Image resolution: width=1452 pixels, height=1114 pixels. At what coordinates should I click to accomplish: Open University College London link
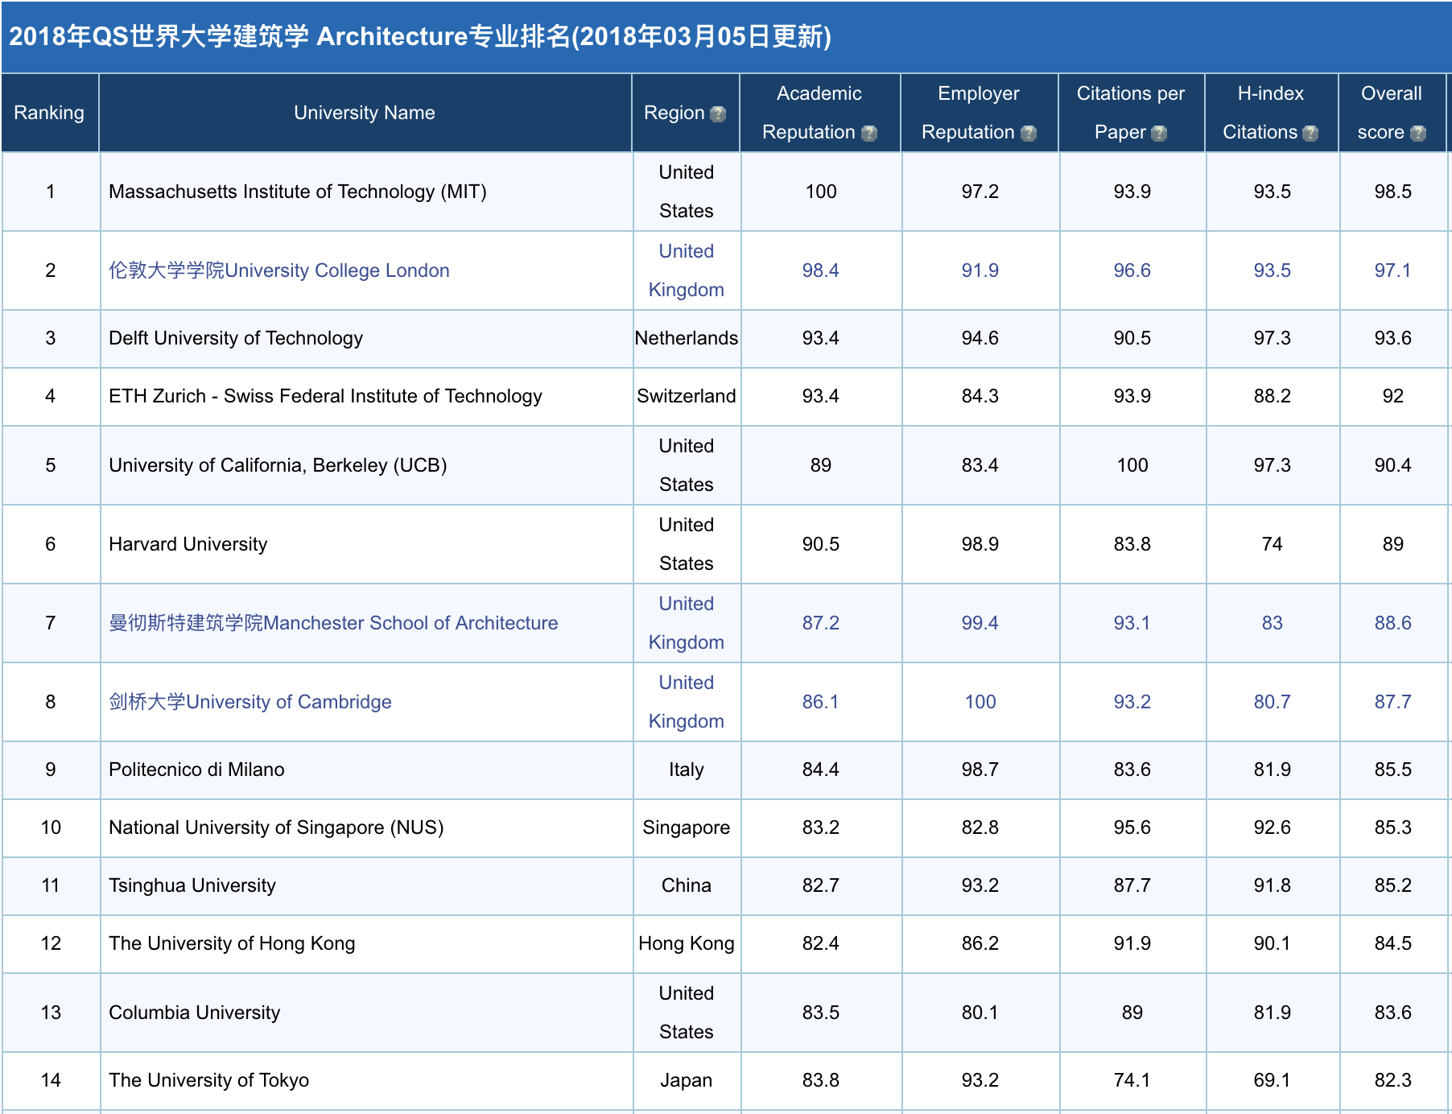pyautogui.click(x=278, y=270)
